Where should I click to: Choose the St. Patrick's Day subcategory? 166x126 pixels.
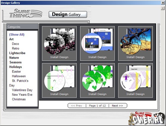(19, 83)
